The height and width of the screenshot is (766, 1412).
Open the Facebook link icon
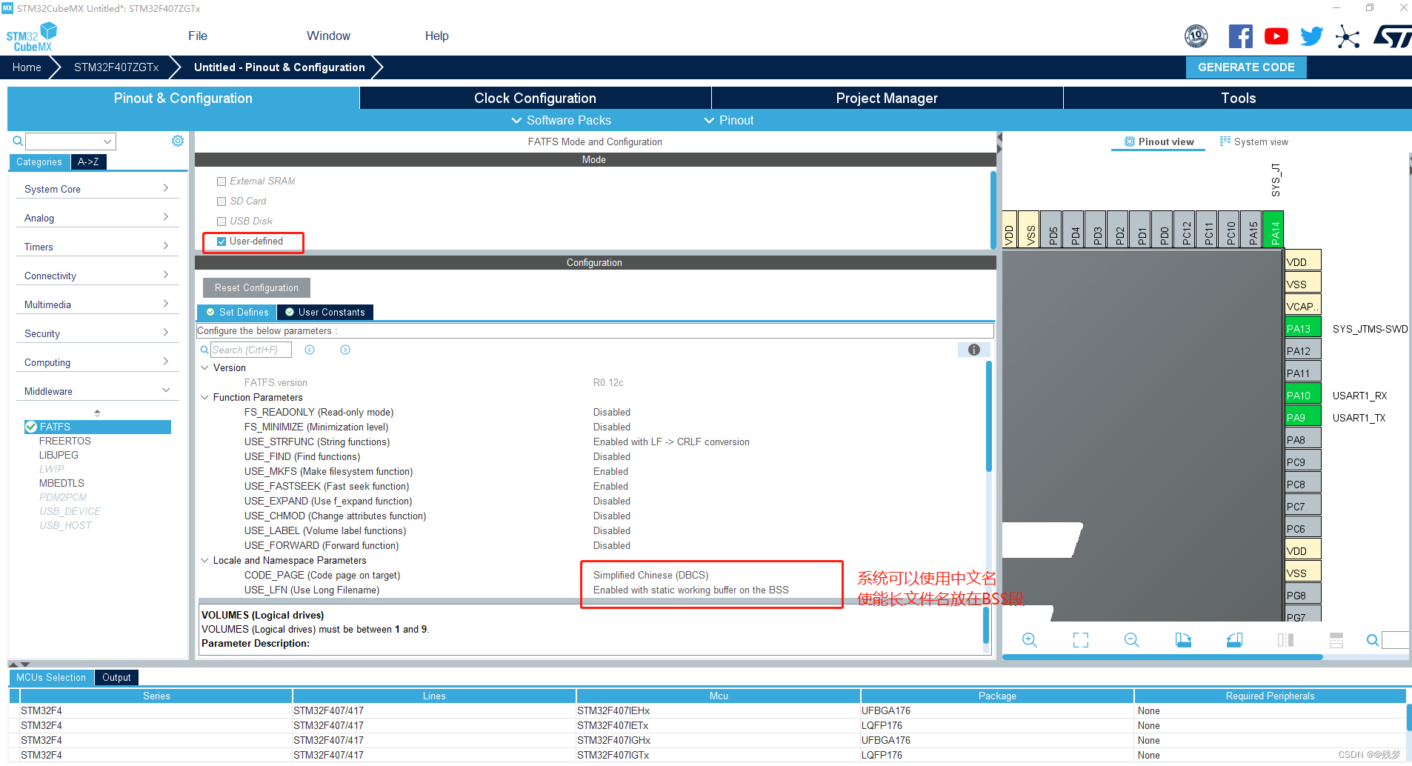tap(1241, 36)
